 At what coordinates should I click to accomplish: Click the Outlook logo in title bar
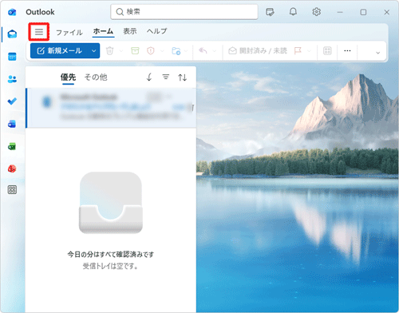pyautogui.click(x=12, y=12)
